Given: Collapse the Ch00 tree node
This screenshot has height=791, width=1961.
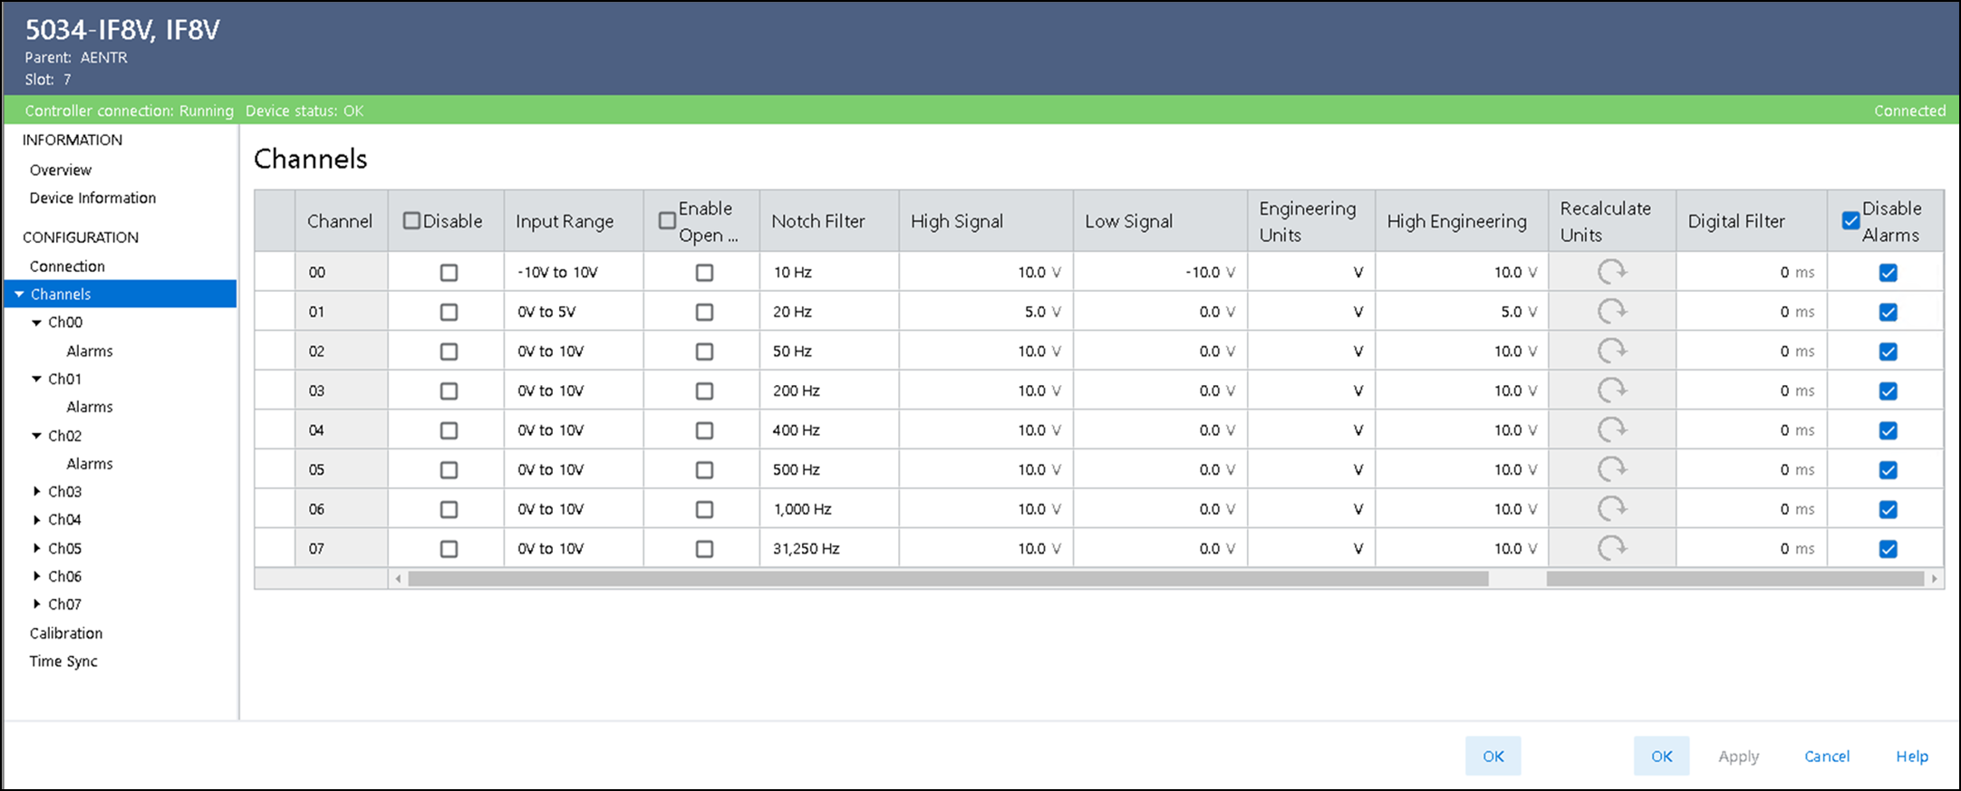Looking at the screenshot, I should pos(36,323).
